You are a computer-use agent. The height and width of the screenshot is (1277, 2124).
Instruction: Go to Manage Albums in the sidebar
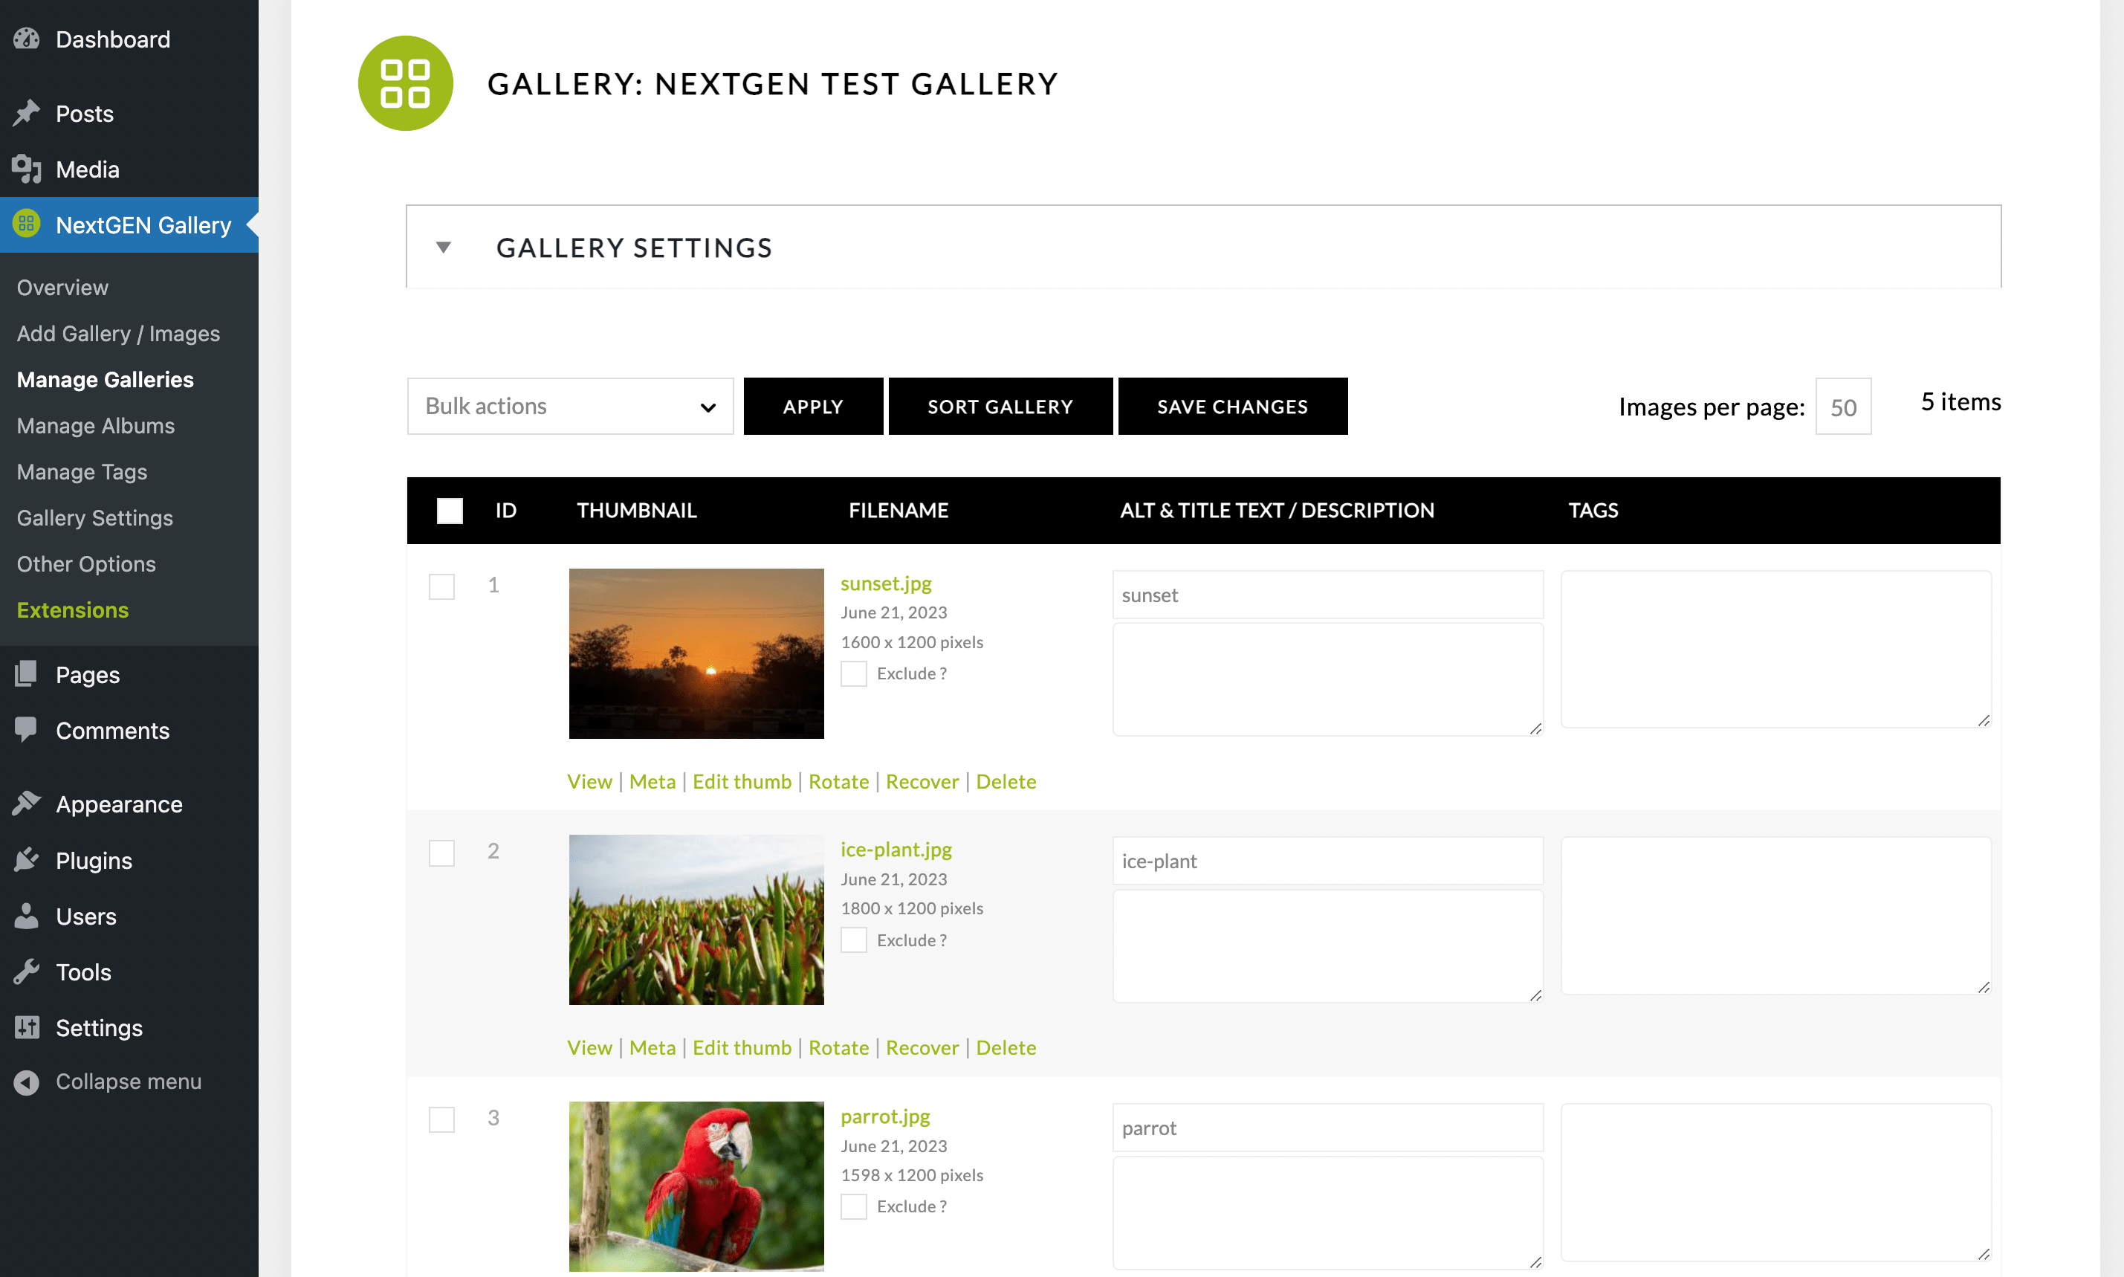click(x=95, y=425)
